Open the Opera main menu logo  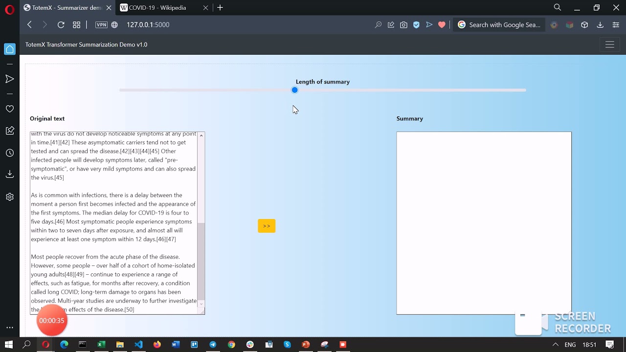click(10, 9)
